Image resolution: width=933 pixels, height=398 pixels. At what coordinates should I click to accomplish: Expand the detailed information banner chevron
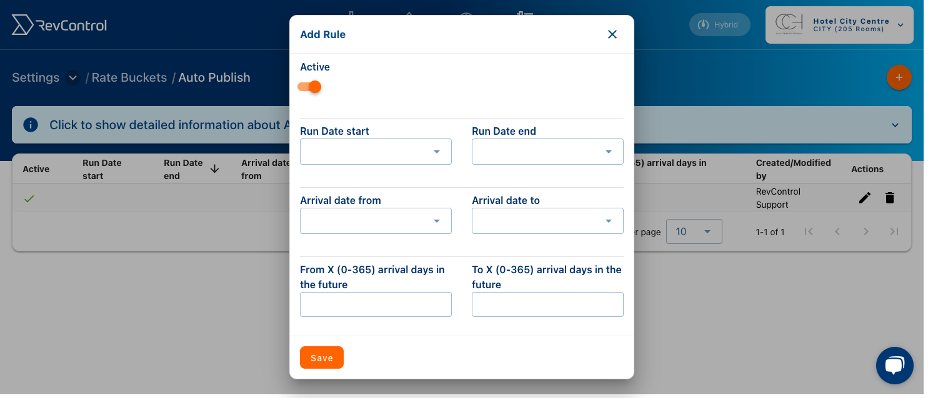click(x=895, y=125)
